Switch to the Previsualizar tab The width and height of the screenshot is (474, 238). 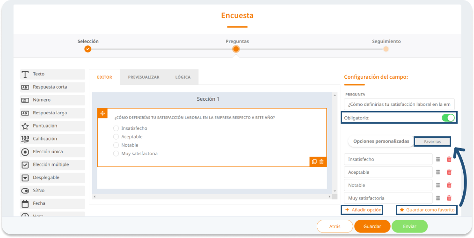(x=144, y=77)
